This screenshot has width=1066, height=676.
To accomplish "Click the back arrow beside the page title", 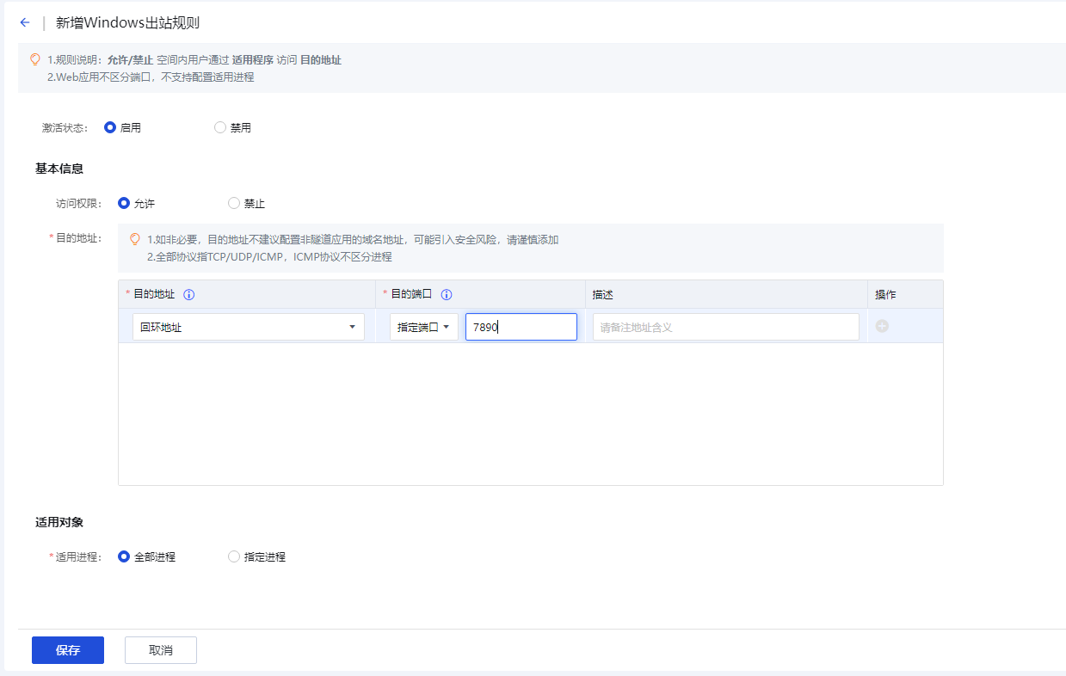I will [x=24, y=23].
